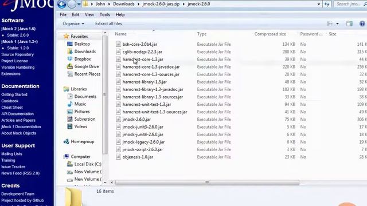
Task: Sort by Type column header
Action: click(x=202, y=34)
